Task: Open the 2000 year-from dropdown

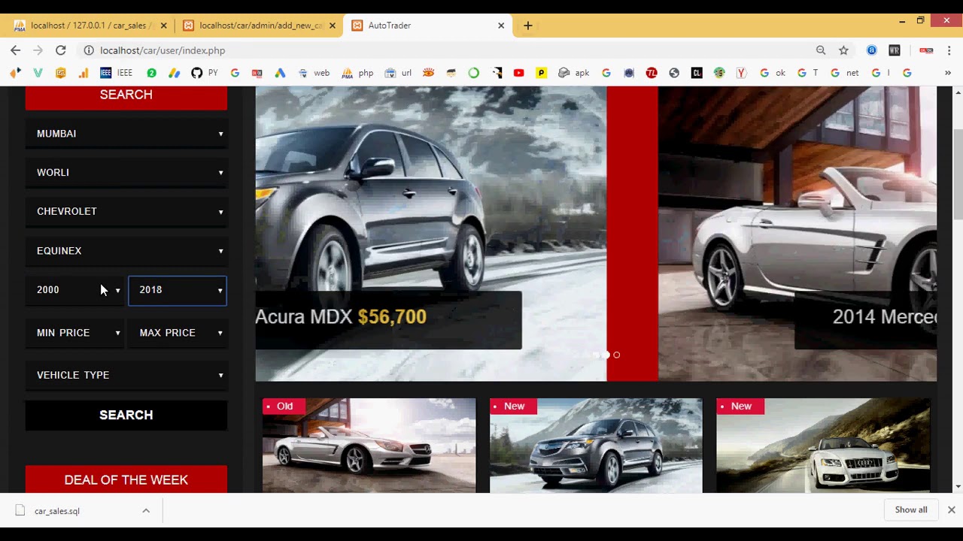Action: tap(75, 290)
